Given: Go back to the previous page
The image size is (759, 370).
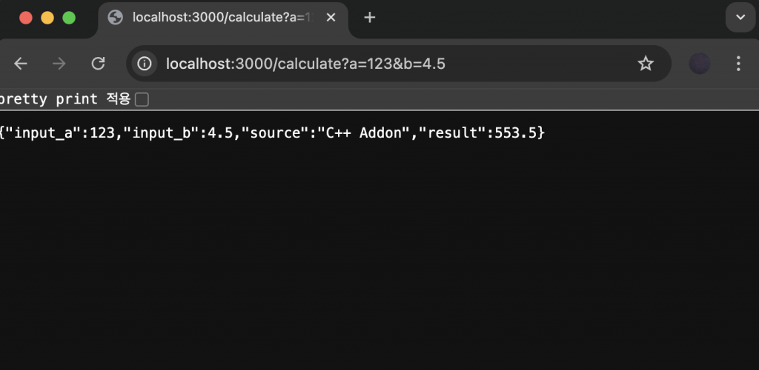Looking at the screenshot, I should click(21, 64).
